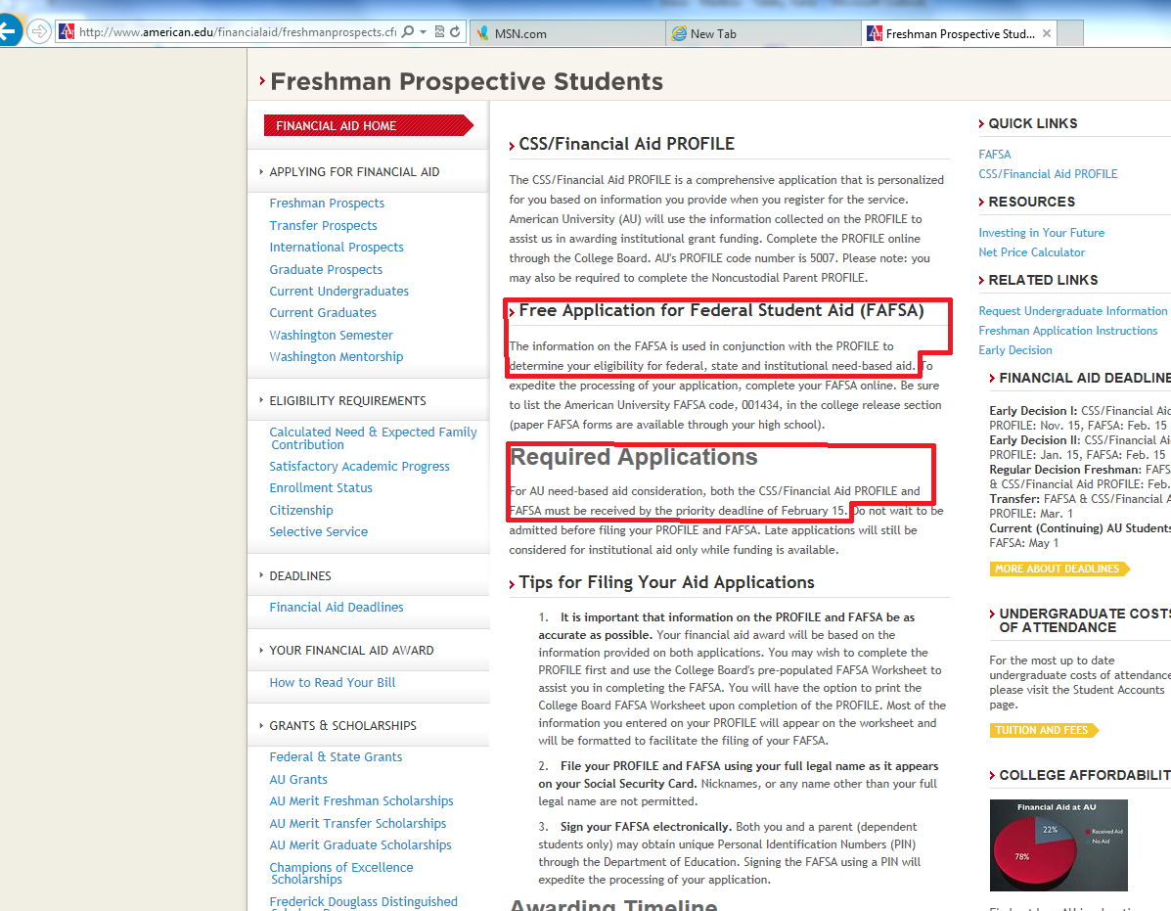The image size is (1171, 911).
Task: Click the address bar search magnifier icon
Action: pyautogui.click(x=408, y=32)
